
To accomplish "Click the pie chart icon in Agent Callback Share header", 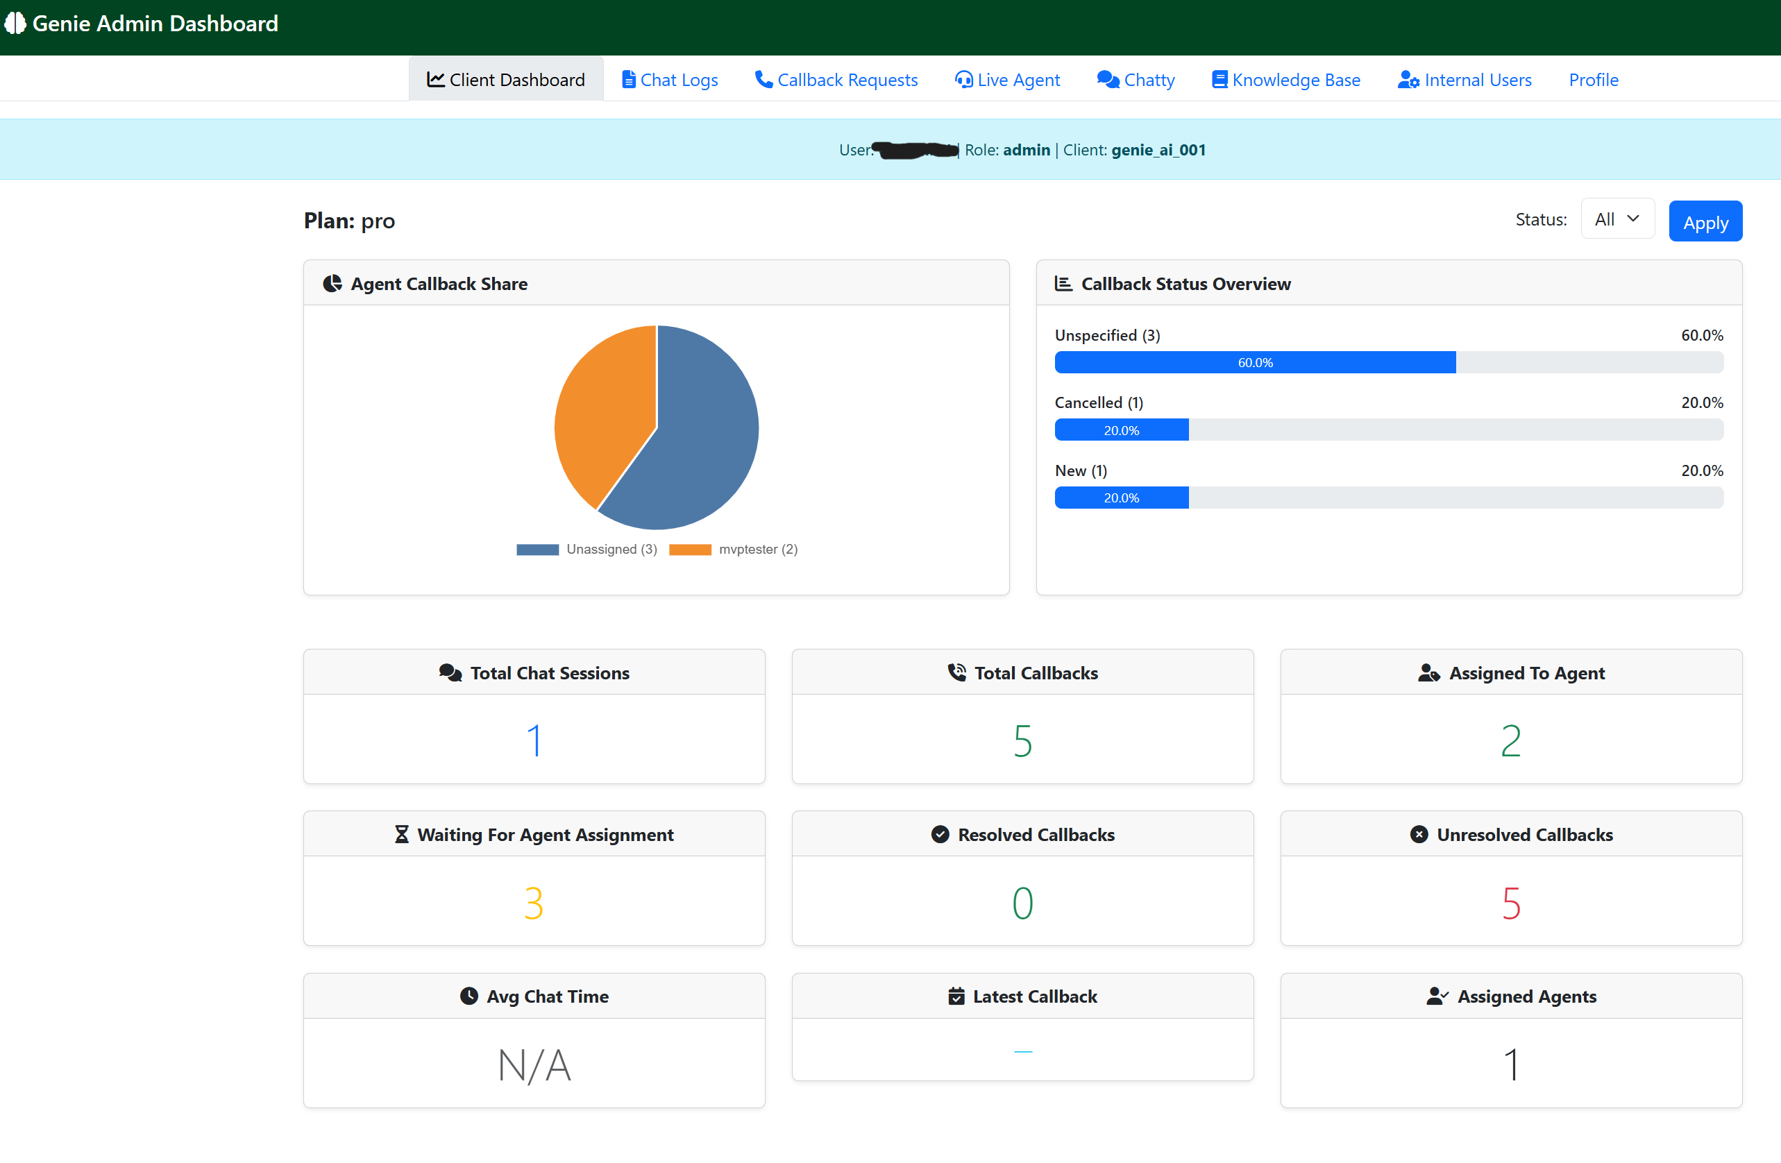I will pyautogui.click(x=332, y=283).
